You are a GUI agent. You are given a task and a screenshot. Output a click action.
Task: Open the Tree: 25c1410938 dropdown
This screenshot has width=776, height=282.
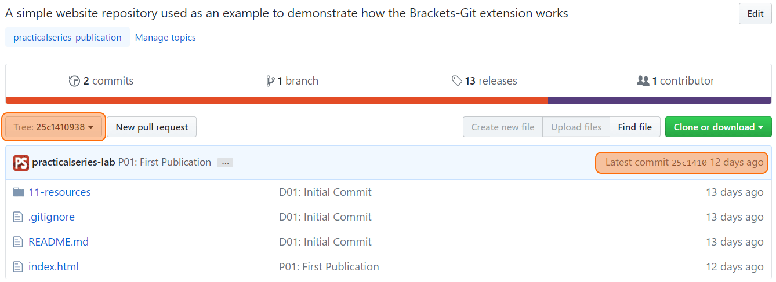tap(54, 127)
